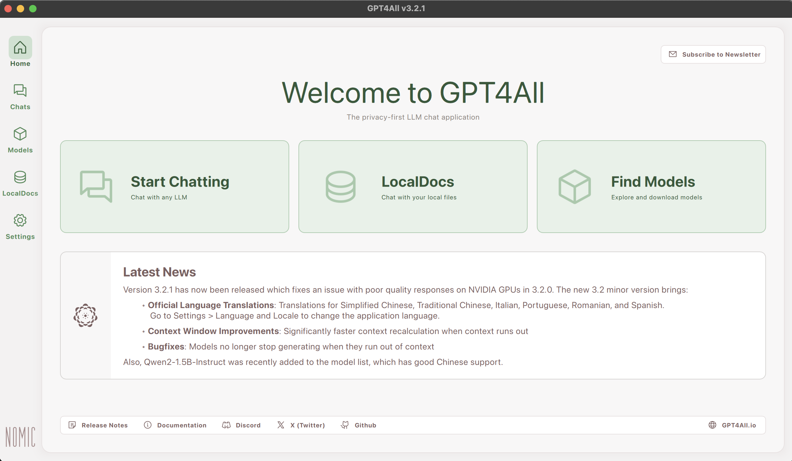Click the Nomic logo at sidebar bottom
The height and width of the screenshot is (461, 792).
pyautogui.click(x=20, y=437)
